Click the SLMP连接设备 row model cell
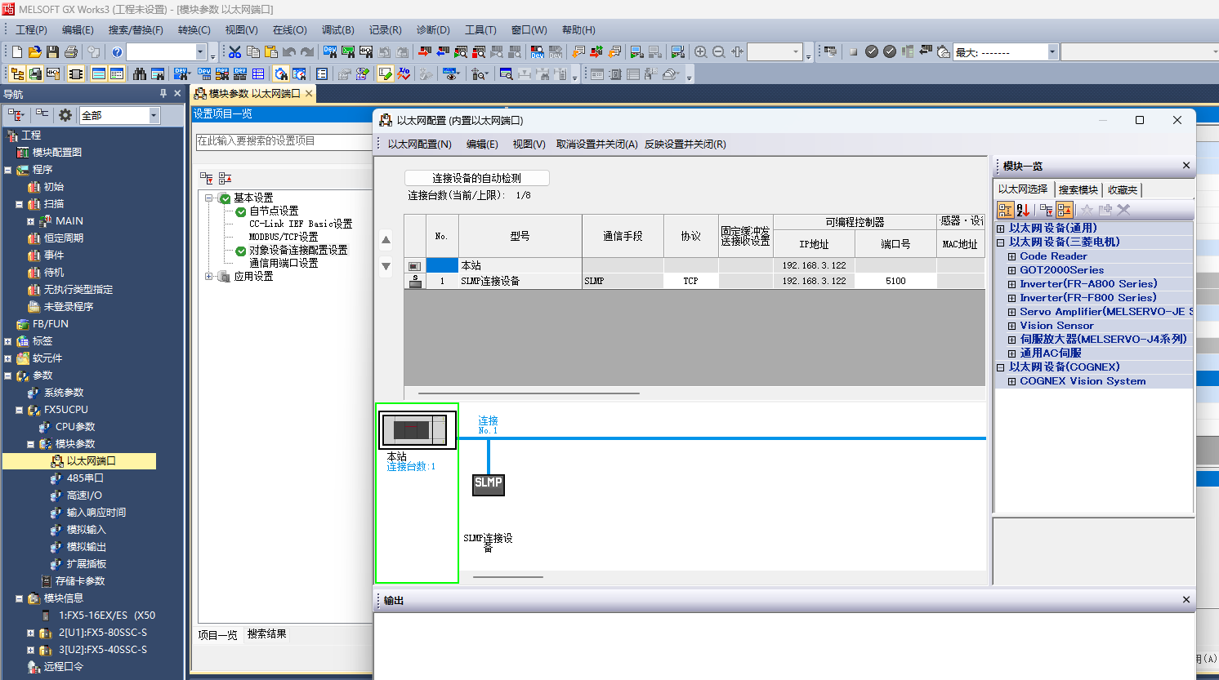The width and height of the screenshot is (1219, 680). [520, 281]
